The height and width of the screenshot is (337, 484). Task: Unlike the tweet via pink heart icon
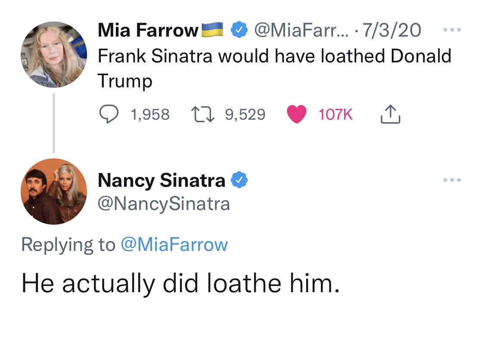pos(297,114)
